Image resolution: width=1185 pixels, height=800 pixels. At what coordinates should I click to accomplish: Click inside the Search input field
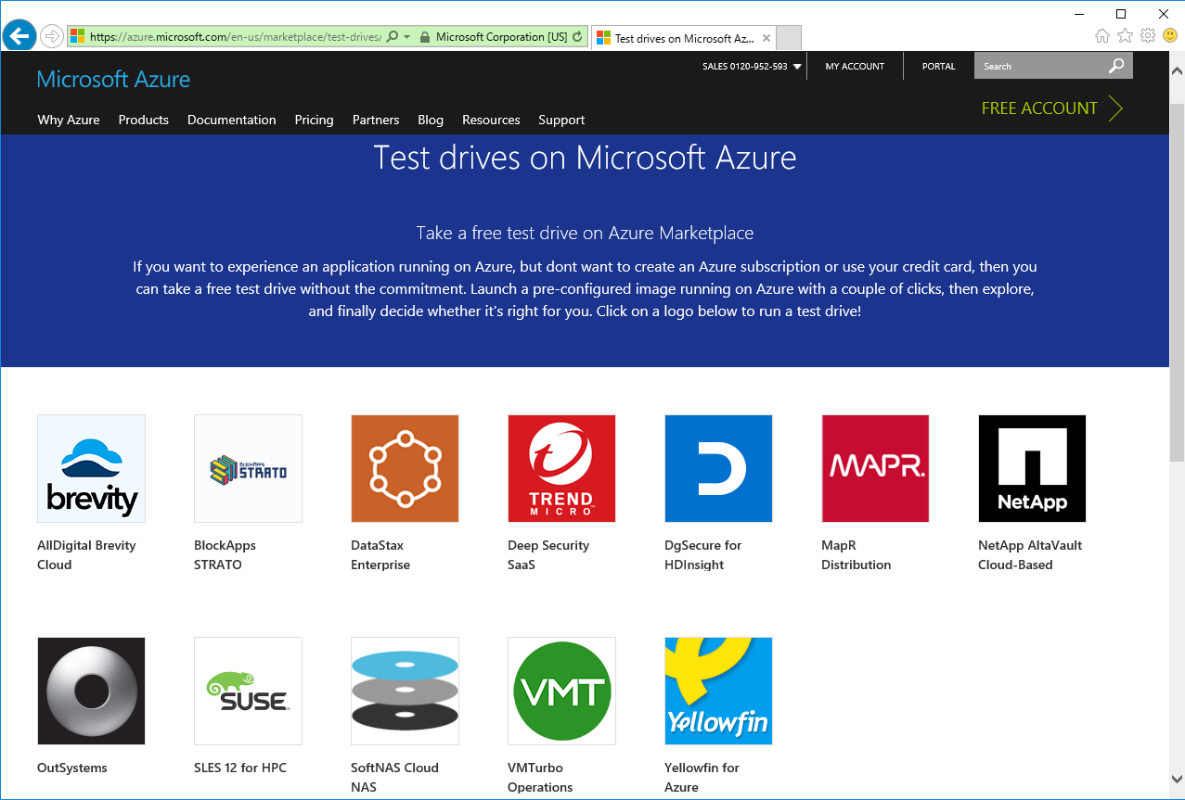(x=1039, y=66)
